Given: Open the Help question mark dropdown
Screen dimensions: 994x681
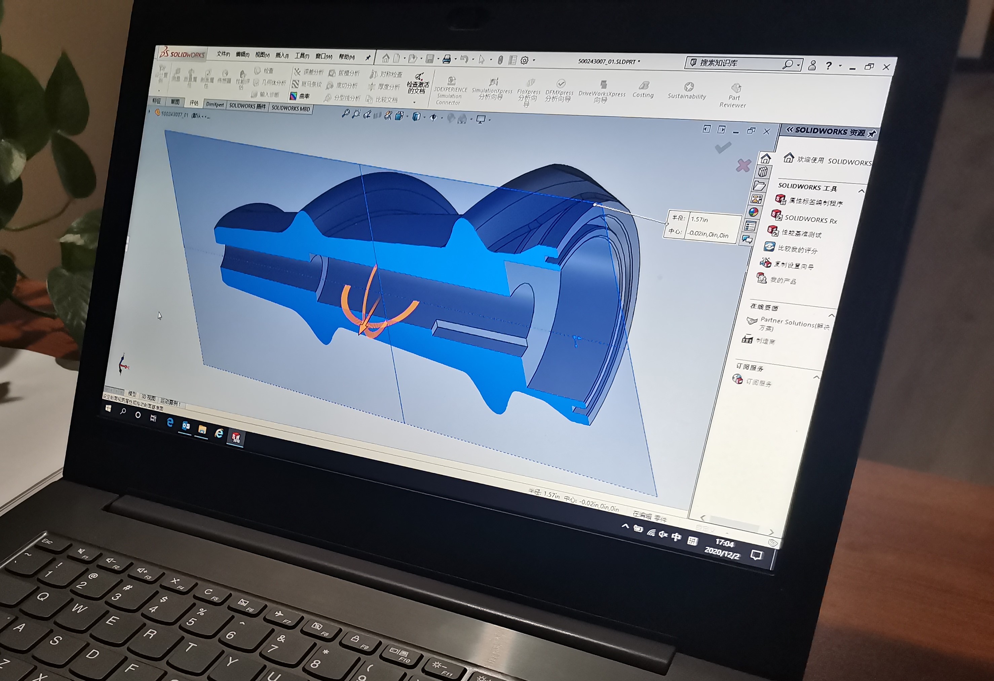Looking at the screenshot, I should 840,66.
